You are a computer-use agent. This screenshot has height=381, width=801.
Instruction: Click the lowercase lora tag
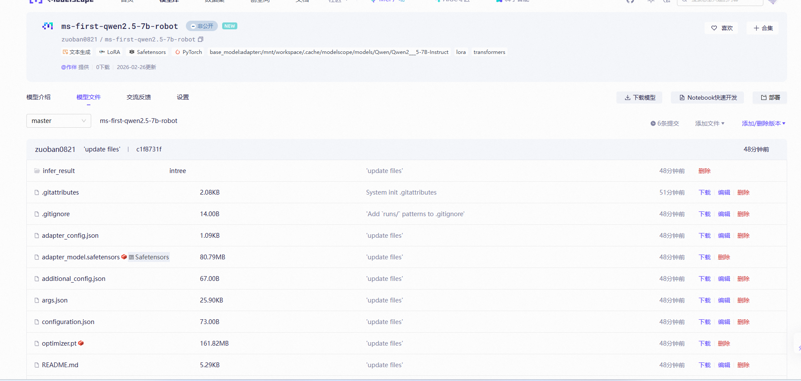click(461, 52)
